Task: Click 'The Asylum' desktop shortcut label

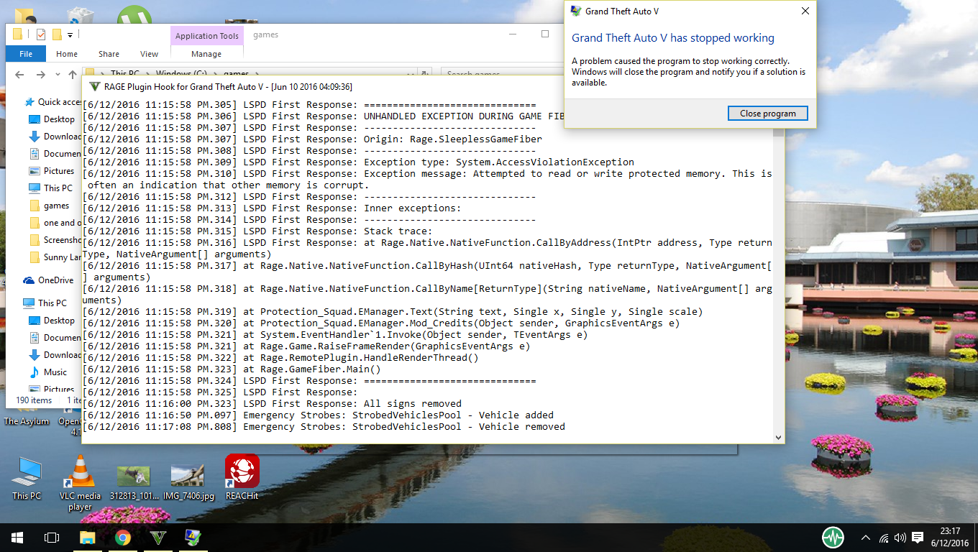Action: point(27,422)
